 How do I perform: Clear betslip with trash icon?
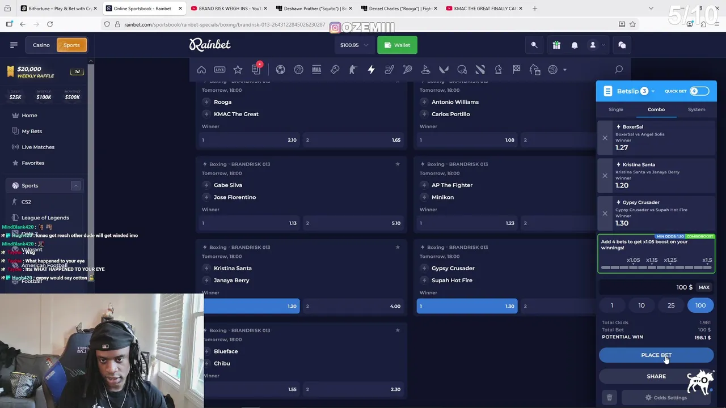pos(609,397)
